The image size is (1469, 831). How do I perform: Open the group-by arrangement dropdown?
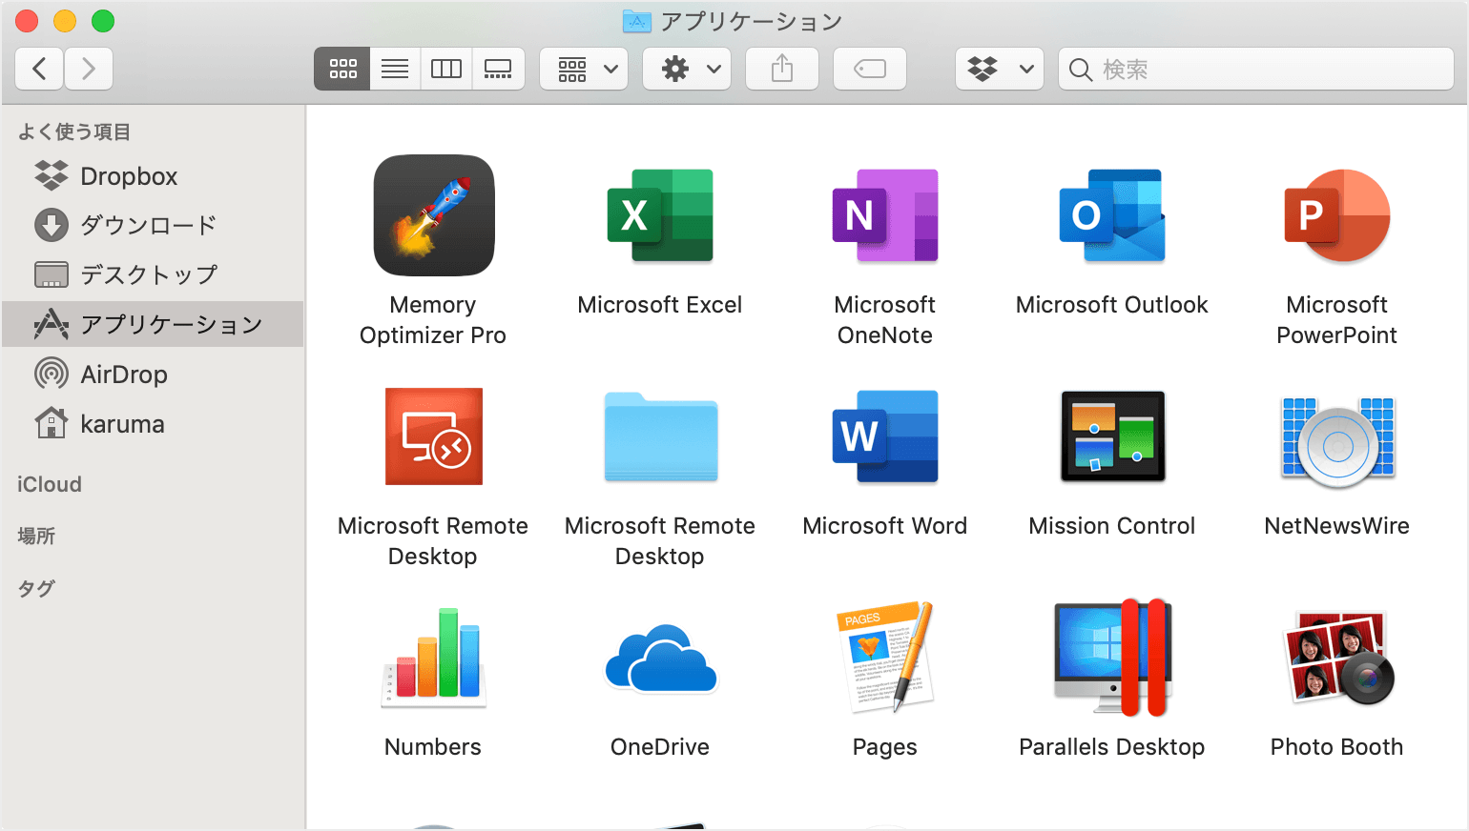click(584, 69)
